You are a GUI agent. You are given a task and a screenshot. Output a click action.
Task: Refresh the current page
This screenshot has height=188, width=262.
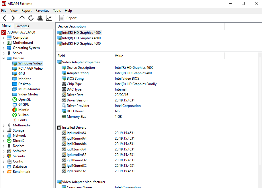[31, 18]
